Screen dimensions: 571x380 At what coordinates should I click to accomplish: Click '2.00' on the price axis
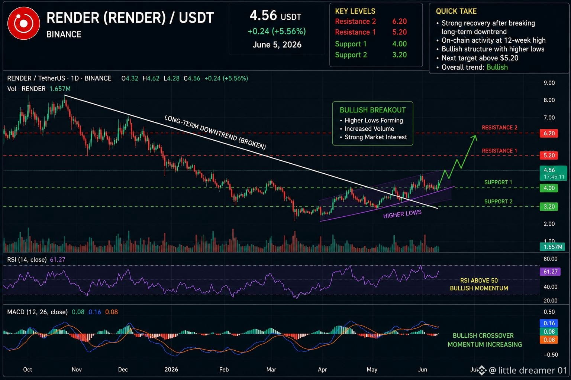click(549, 224)
